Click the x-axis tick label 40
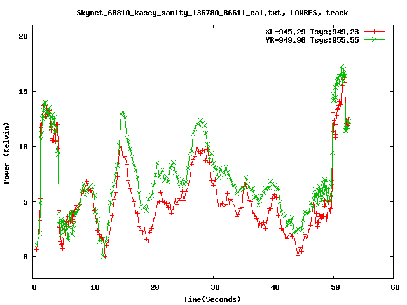This screenshot has height=305, width=407. click(x=275, y=287)
